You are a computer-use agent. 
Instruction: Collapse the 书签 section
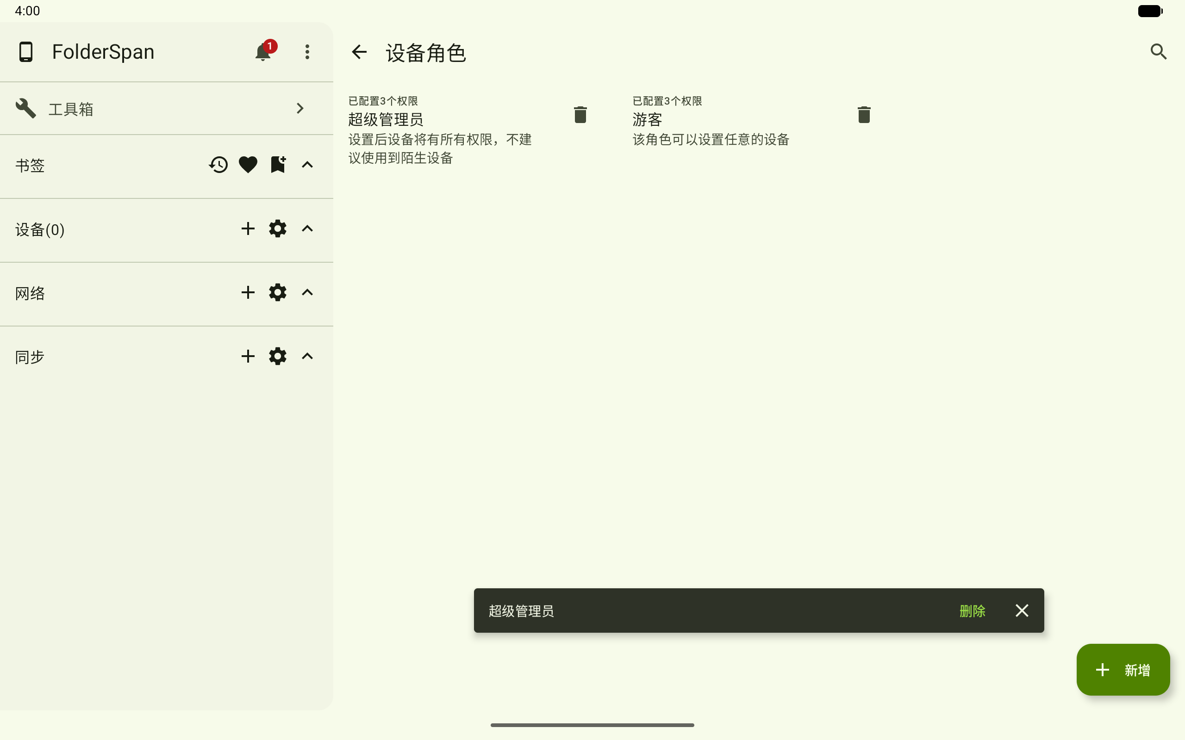point(307,165)
